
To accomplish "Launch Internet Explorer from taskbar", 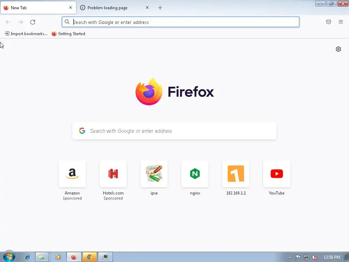I will [27, 257].
